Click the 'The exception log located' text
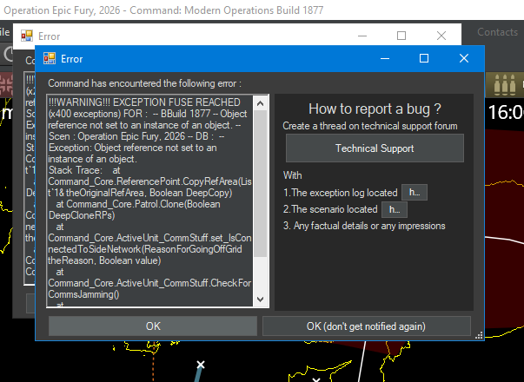The height and width of the screenshot is (382, 524). click(x=340, y=193)
